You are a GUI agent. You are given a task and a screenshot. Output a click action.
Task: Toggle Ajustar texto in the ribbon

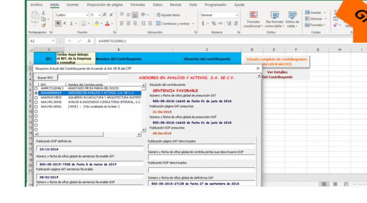click(x=168, y=15)
